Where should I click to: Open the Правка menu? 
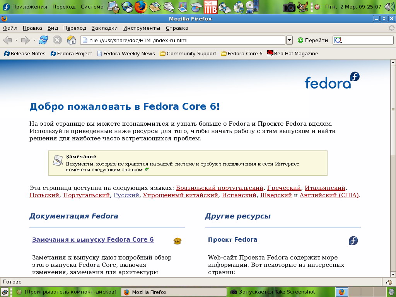(32, 28)
